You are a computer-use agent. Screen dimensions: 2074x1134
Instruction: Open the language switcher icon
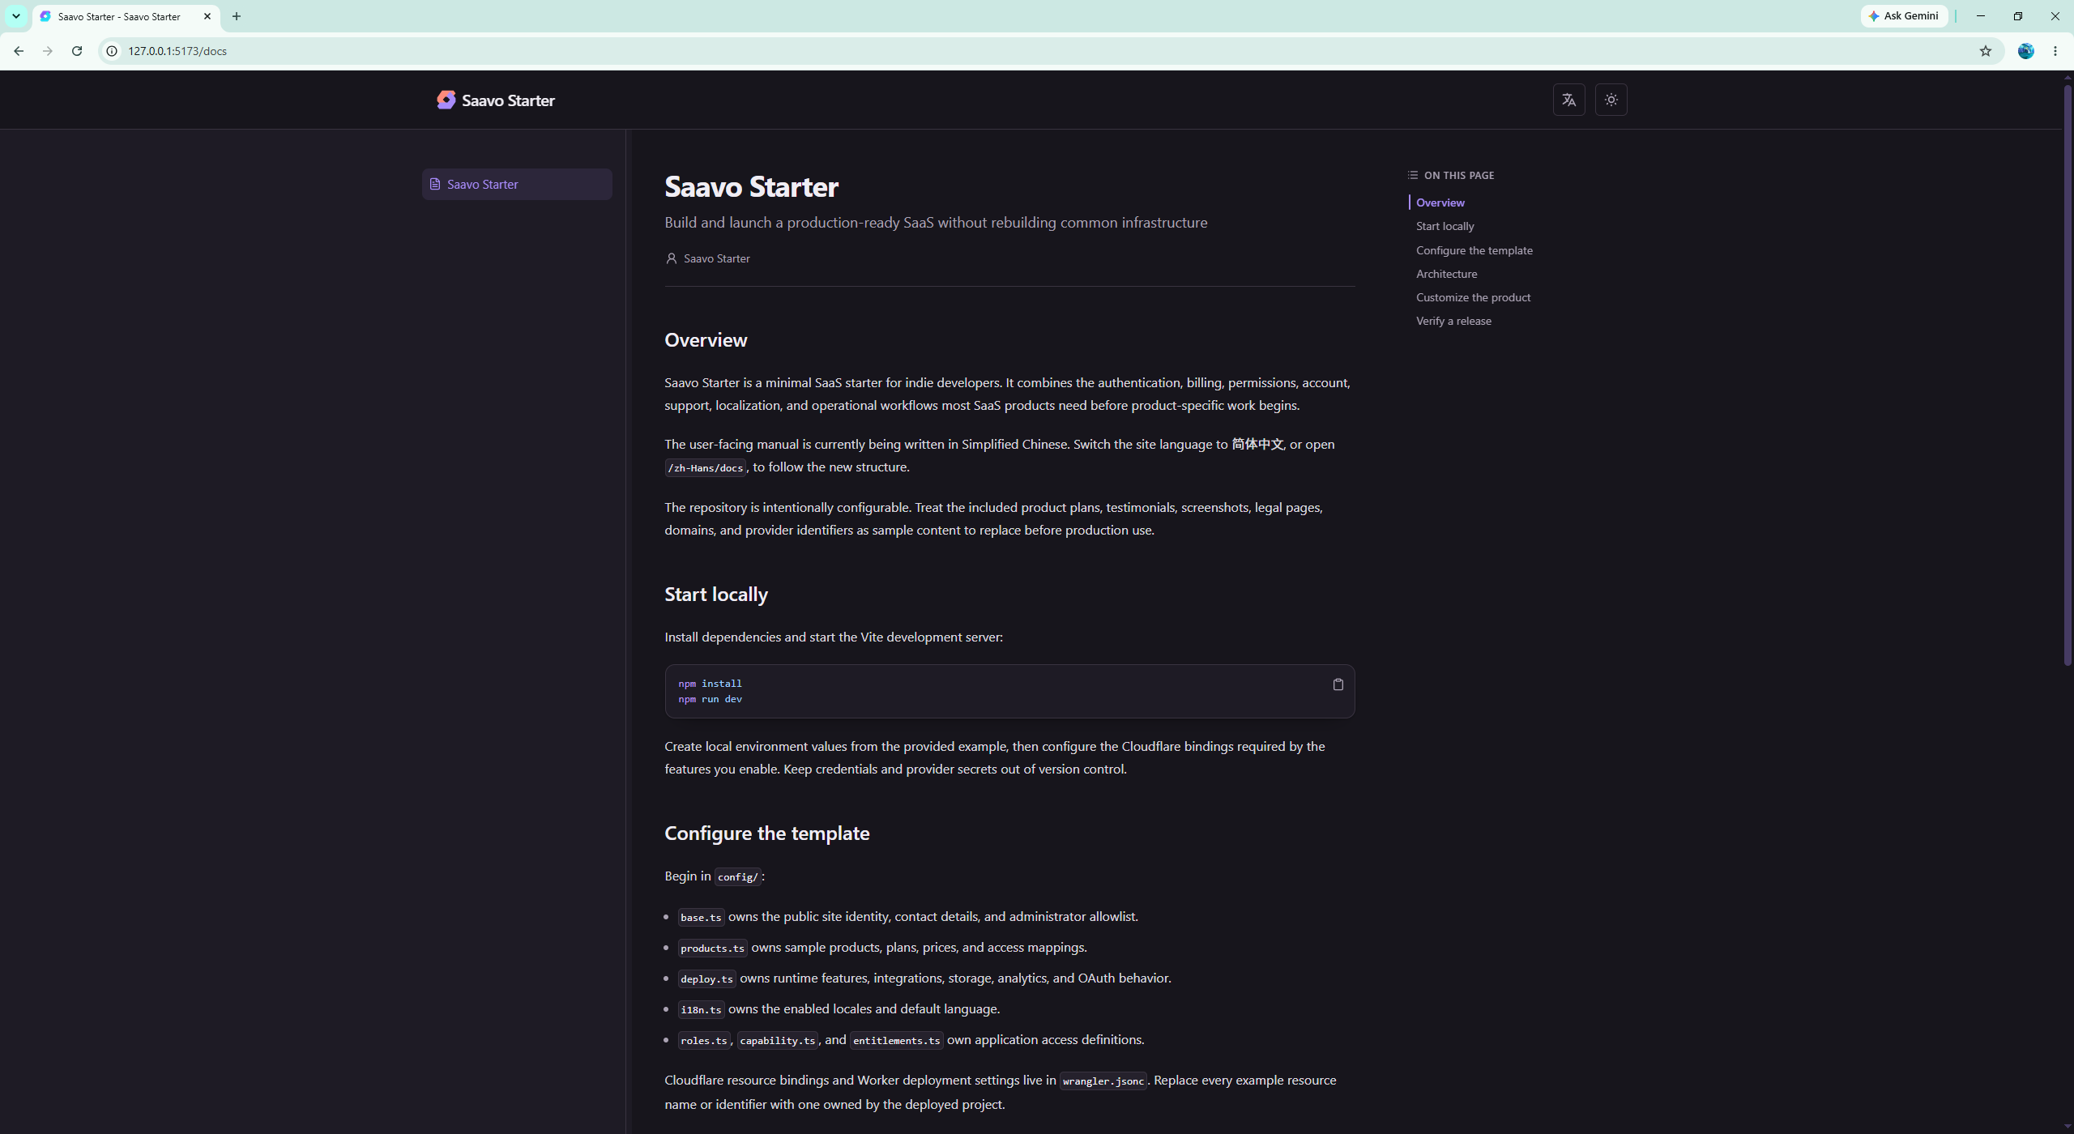coord(1568,100)
